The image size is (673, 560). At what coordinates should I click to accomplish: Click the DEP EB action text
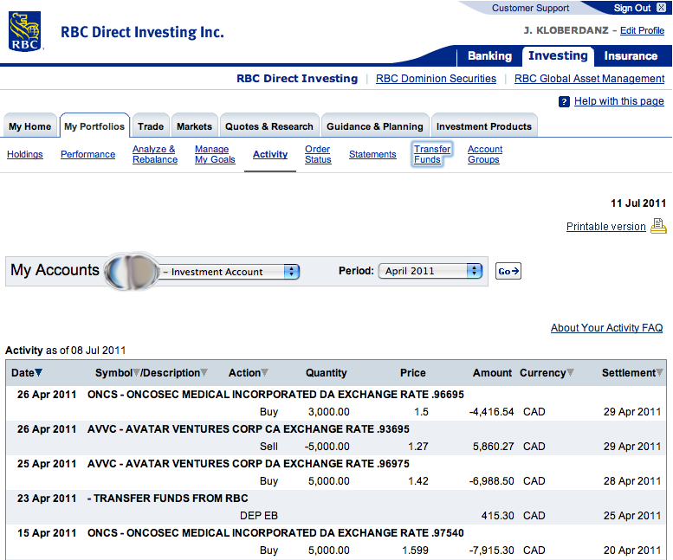[259, 516]
